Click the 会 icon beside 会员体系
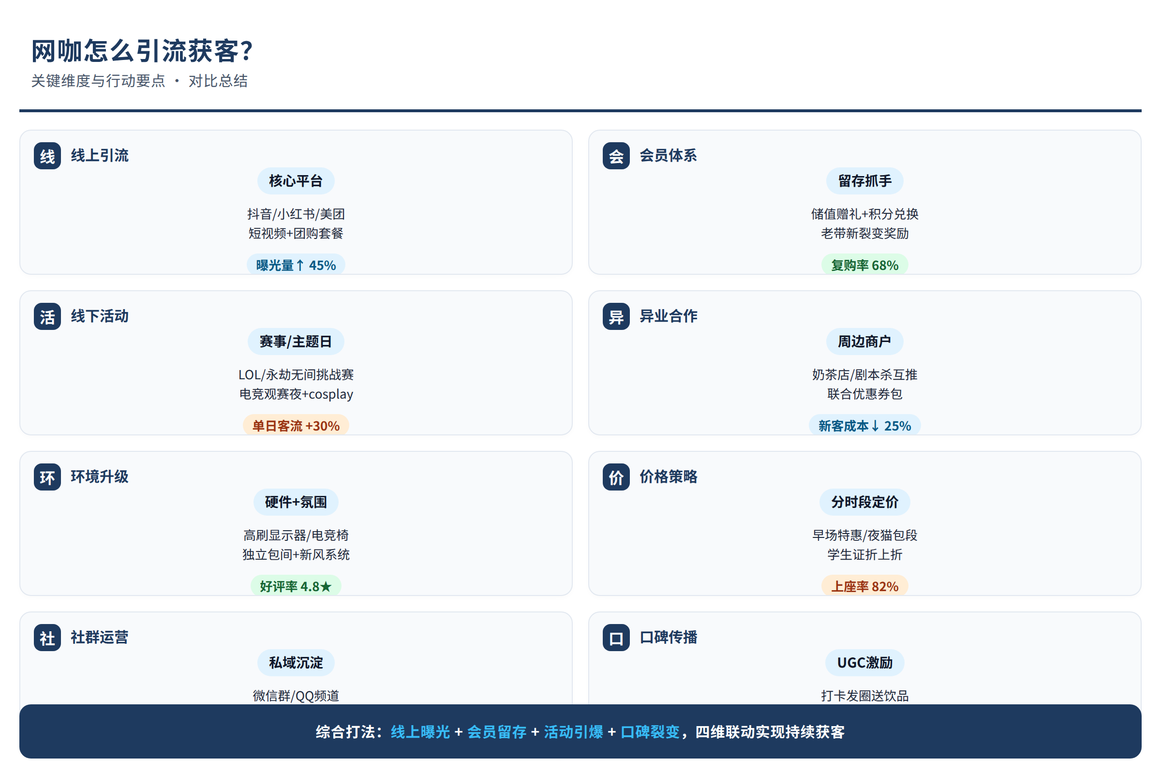Screen dimensions: 1161x774 [x=616, y=156]
